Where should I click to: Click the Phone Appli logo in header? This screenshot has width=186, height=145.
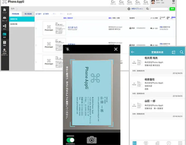click(x=13, y=2)
